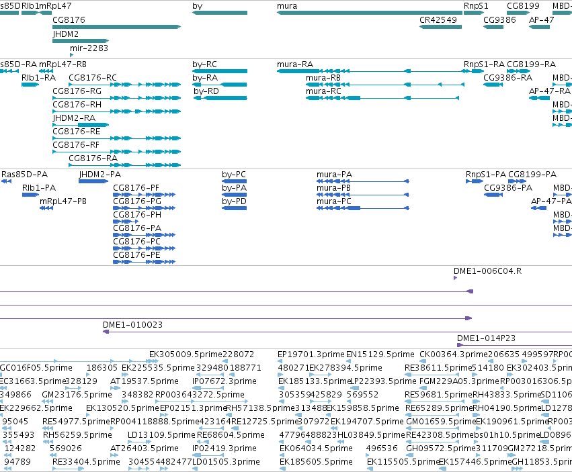Click the DME1-006C04.R BAC end label
Screen dimensions: 572x472
(487, 271)
